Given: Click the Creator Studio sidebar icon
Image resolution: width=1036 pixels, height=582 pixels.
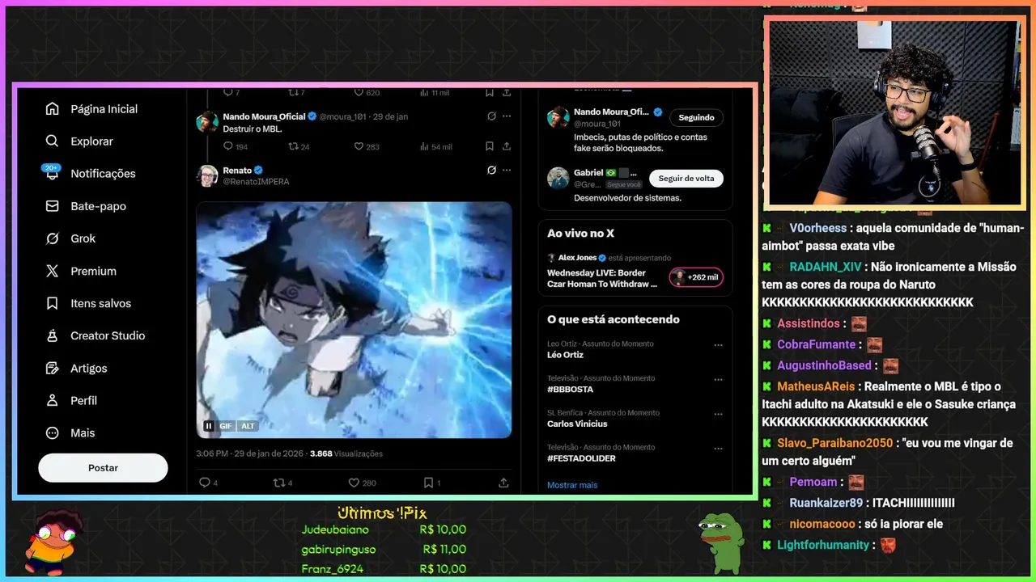Looking at the screenshot, I should 53,335.
